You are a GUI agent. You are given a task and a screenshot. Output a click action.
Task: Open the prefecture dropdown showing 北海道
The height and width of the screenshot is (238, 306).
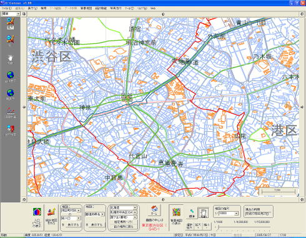[x=124, y=207]
